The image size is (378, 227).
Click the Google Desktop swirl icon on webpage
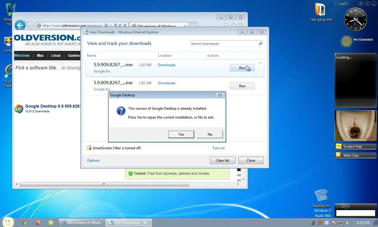(19, 109)
